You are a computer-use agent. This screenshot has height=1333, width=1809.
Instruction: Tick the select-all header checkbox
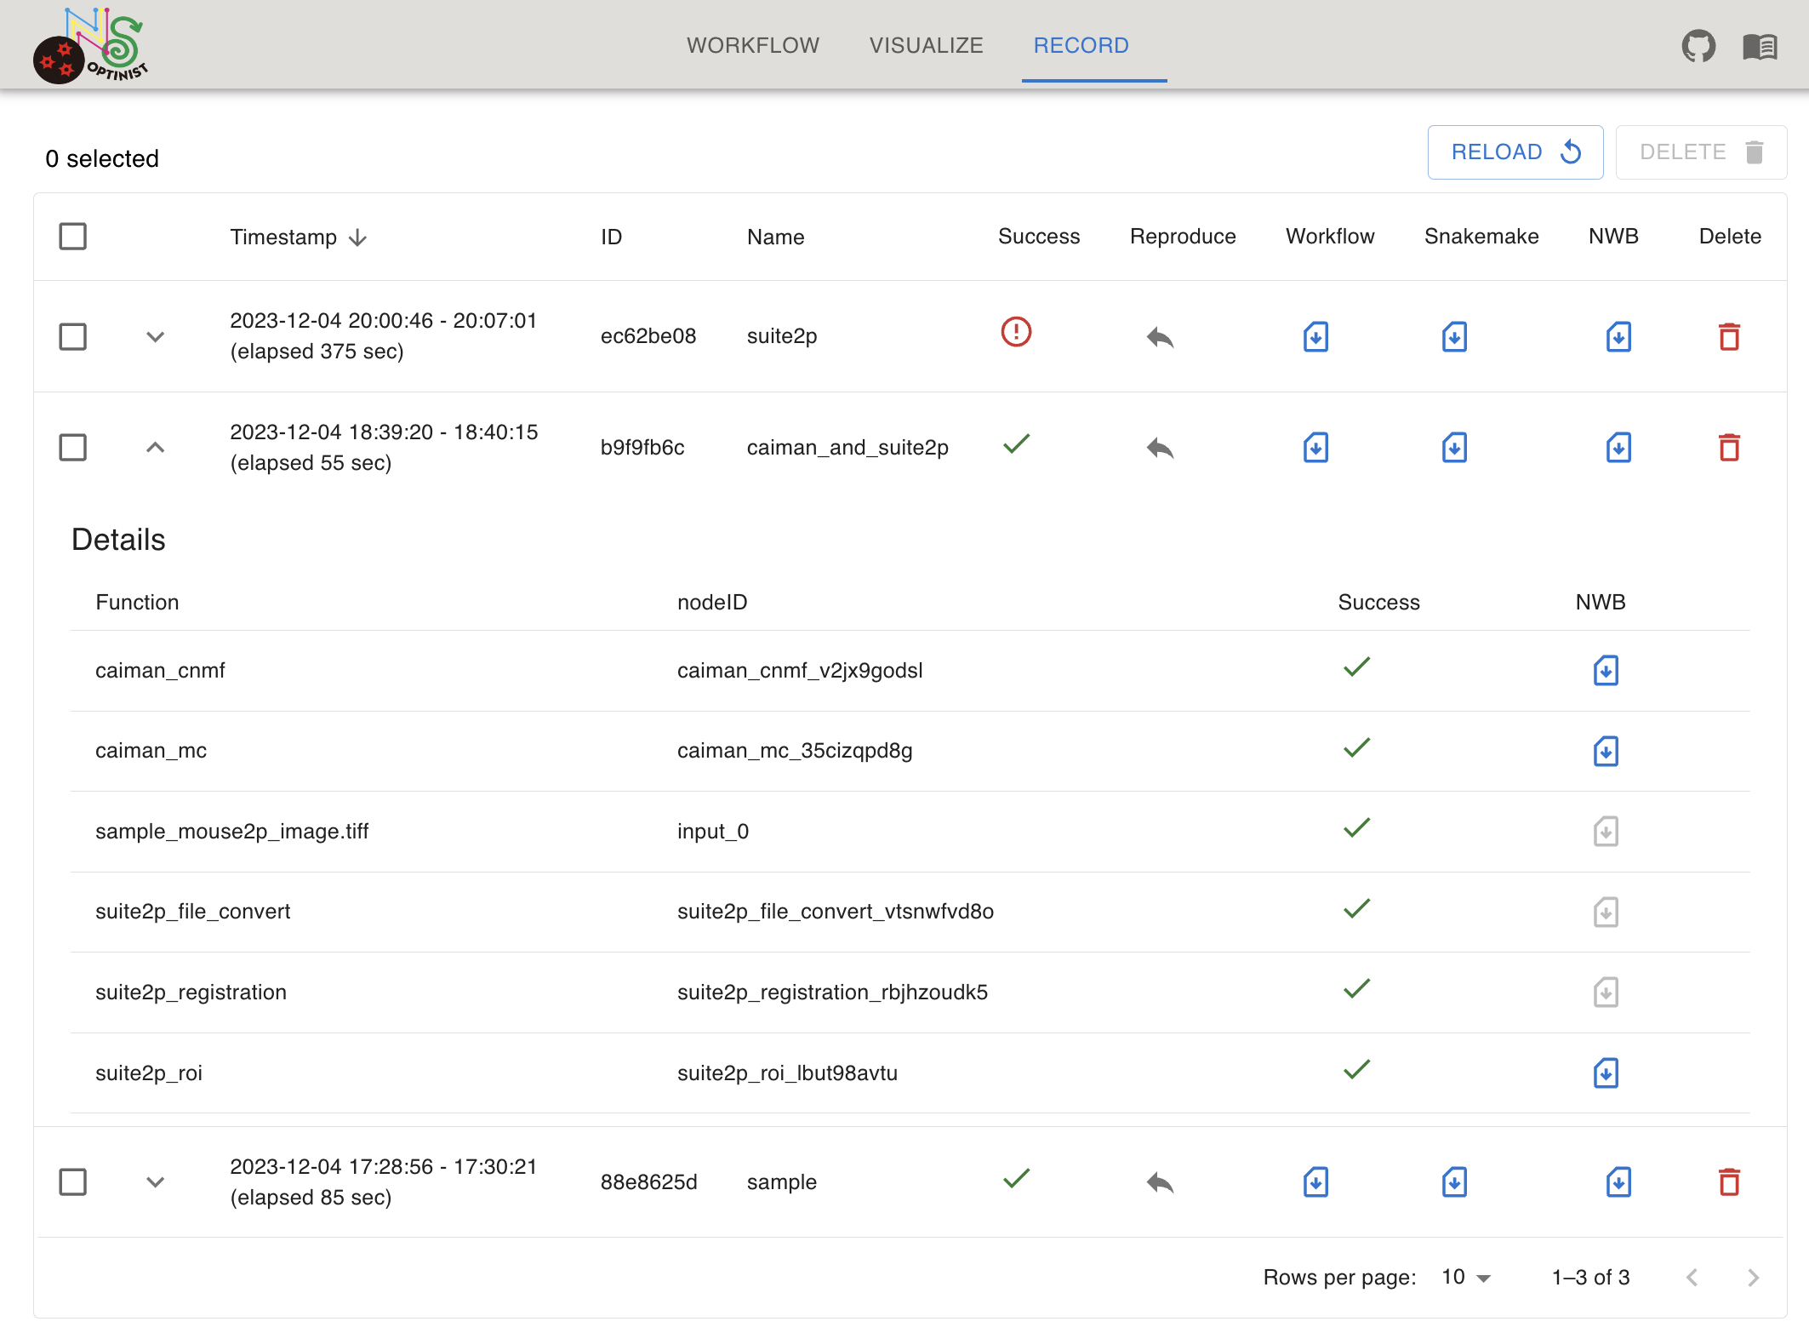(73, 237)
